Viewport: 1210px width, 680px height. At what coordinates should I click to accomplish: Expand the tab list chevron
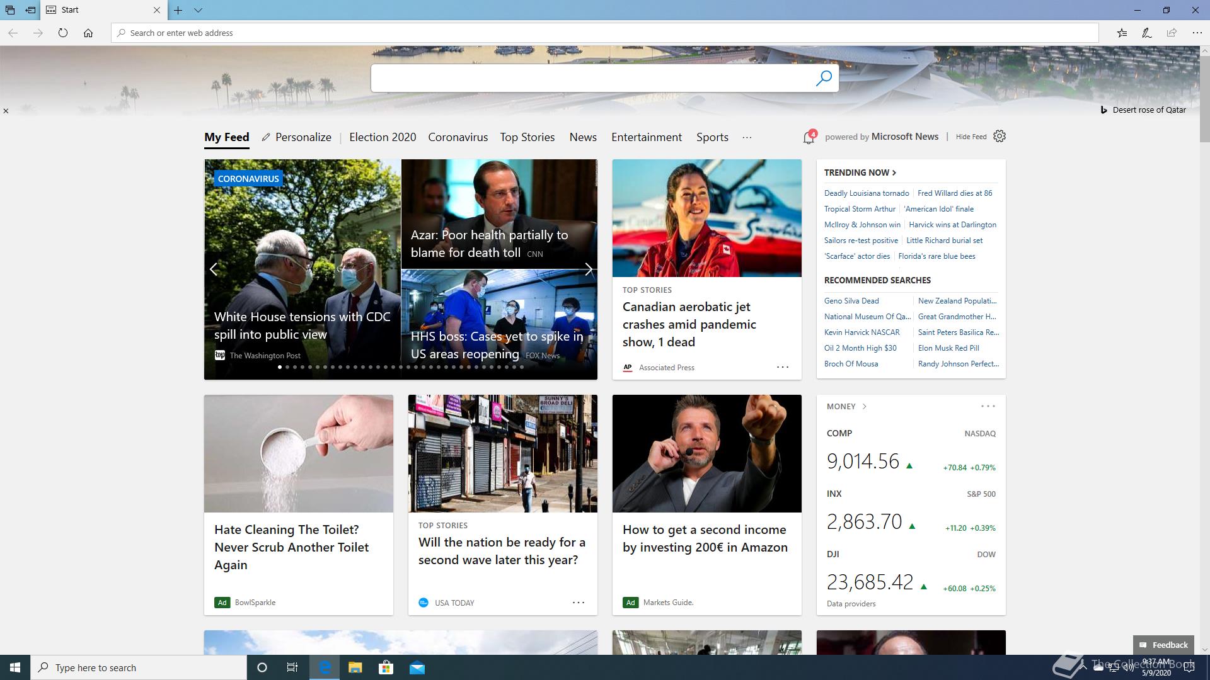[198, 10]
